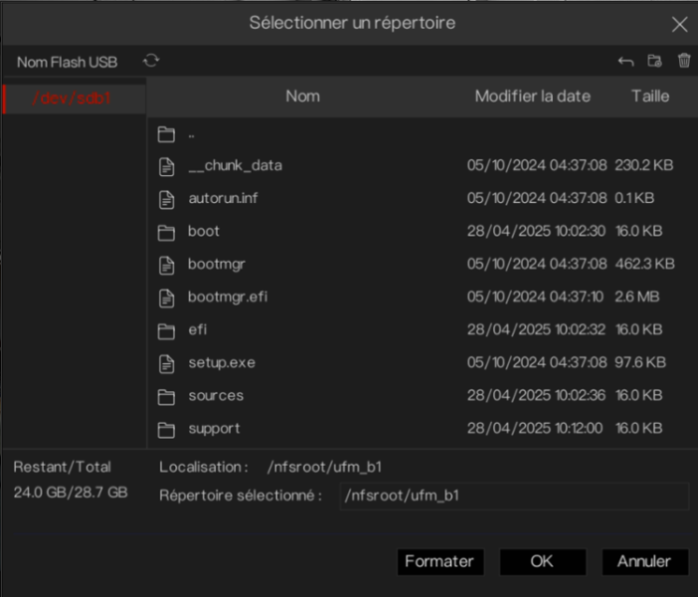Viewport: 698px width, 597px height.
Task: Select the setup.exe file icon
Action: [166, 363]
